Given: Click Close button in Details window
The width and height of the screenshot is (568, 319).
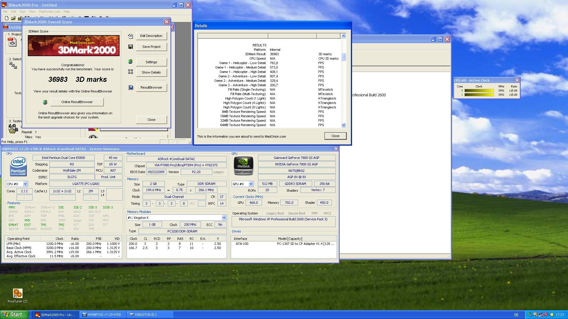Looking at the screenshot, I should [335, 136].
